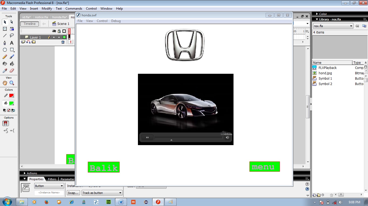Select the Ink Bottle tool
The height and width of the screenshot is (206, 368).
point(5,64)
